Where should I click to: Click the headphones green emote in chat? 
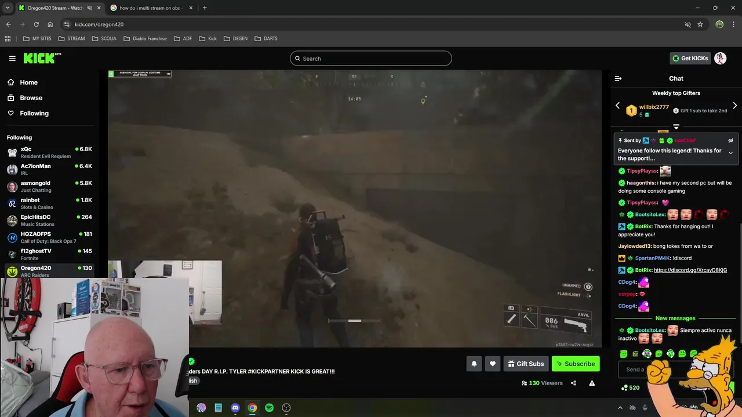[x=670, y=354]
